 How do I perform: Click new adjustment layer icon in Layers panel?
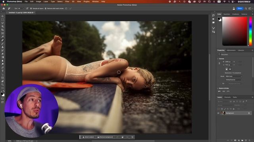(239, 140)
